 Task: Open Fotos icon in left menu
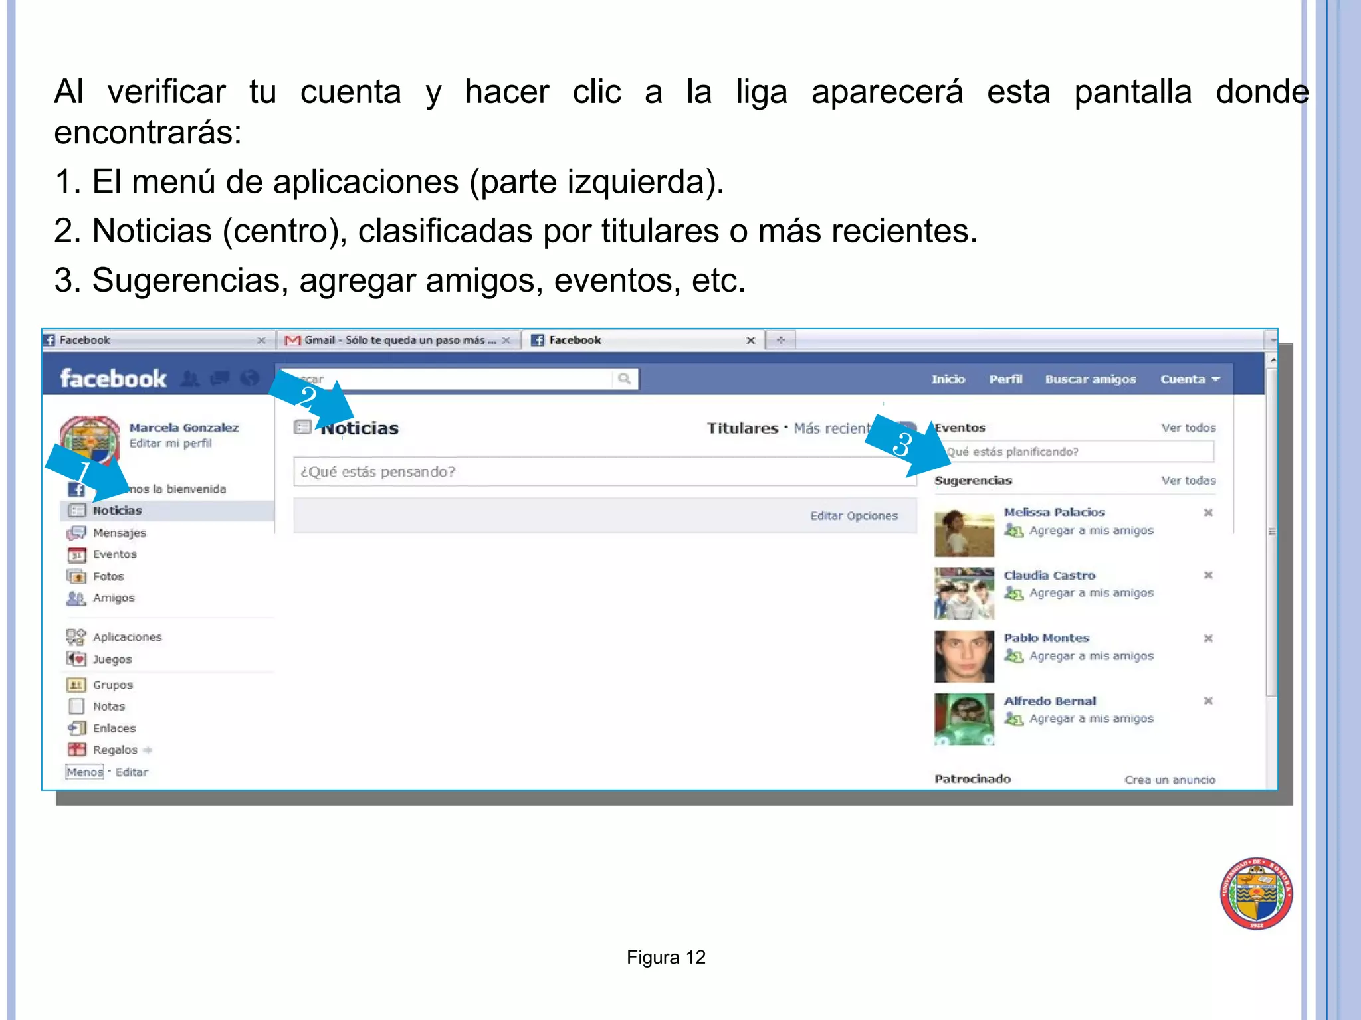[x=76, y=576]
